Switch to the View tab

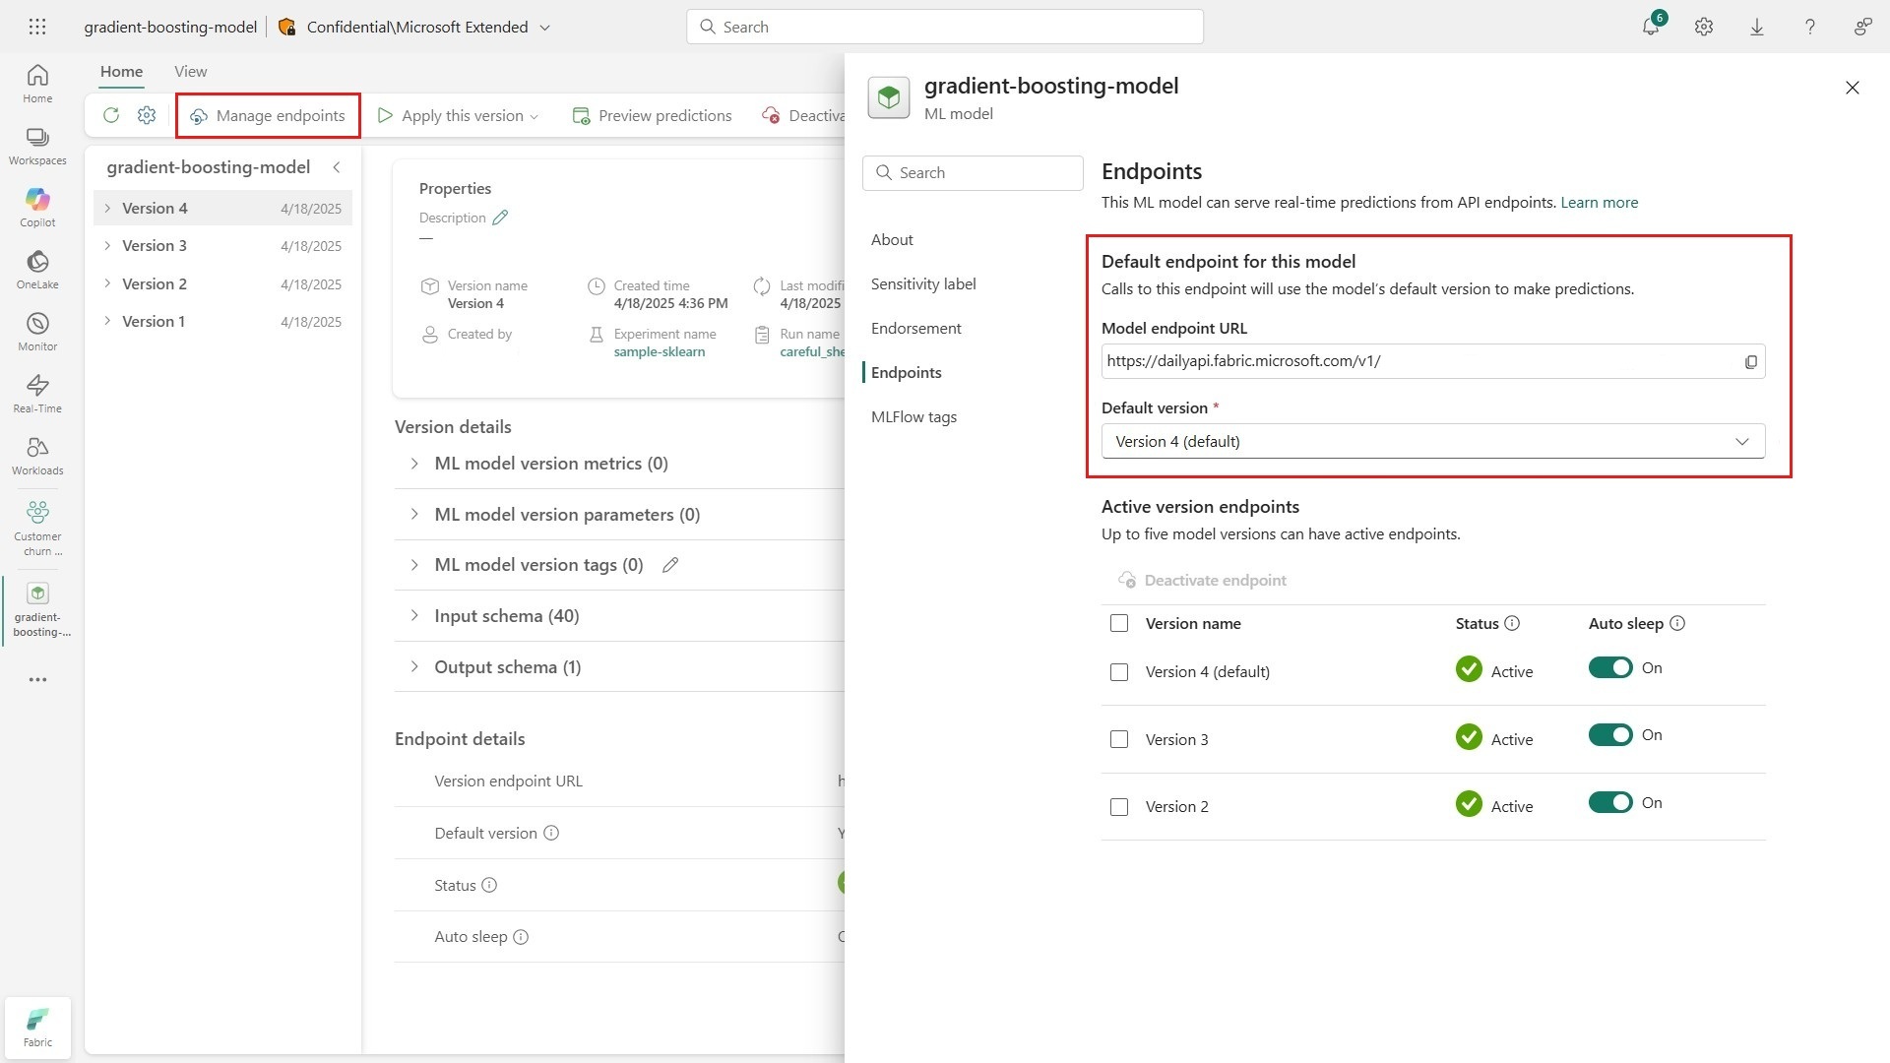click(190, 71)
